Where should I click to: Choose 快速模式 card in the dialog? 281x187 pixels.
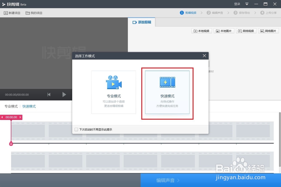click(167, 92)
